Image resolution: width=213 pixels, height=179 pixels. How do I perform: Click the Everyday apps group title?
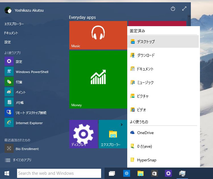coord(82,17)
